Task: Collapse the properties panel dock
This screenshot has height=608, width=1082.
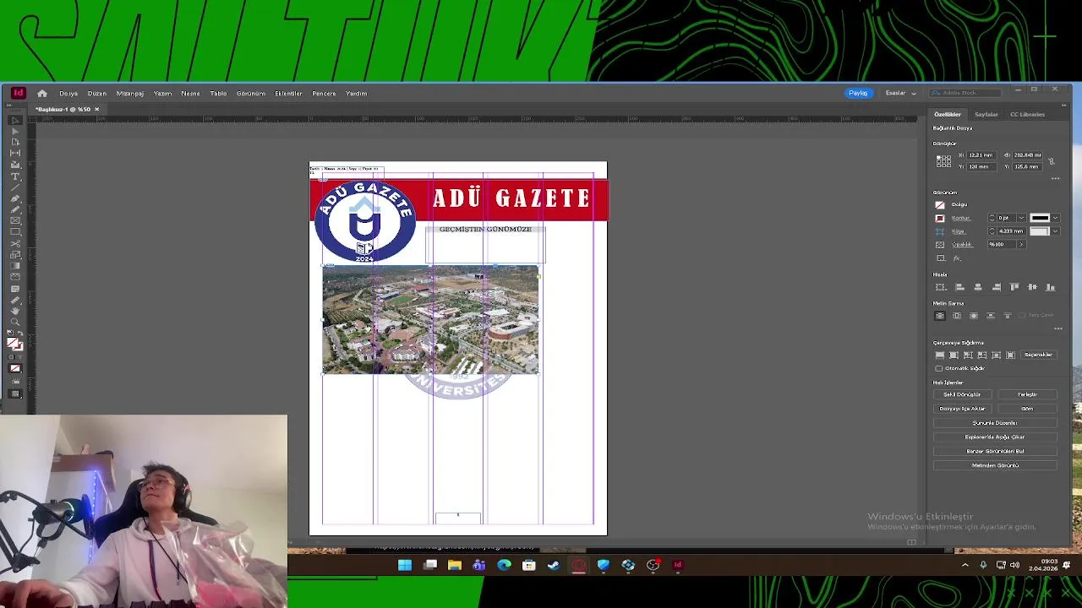Action: click(1063, 106)
